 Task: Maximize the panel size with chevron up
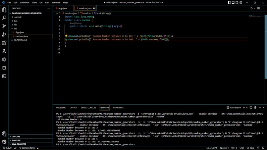260,107
